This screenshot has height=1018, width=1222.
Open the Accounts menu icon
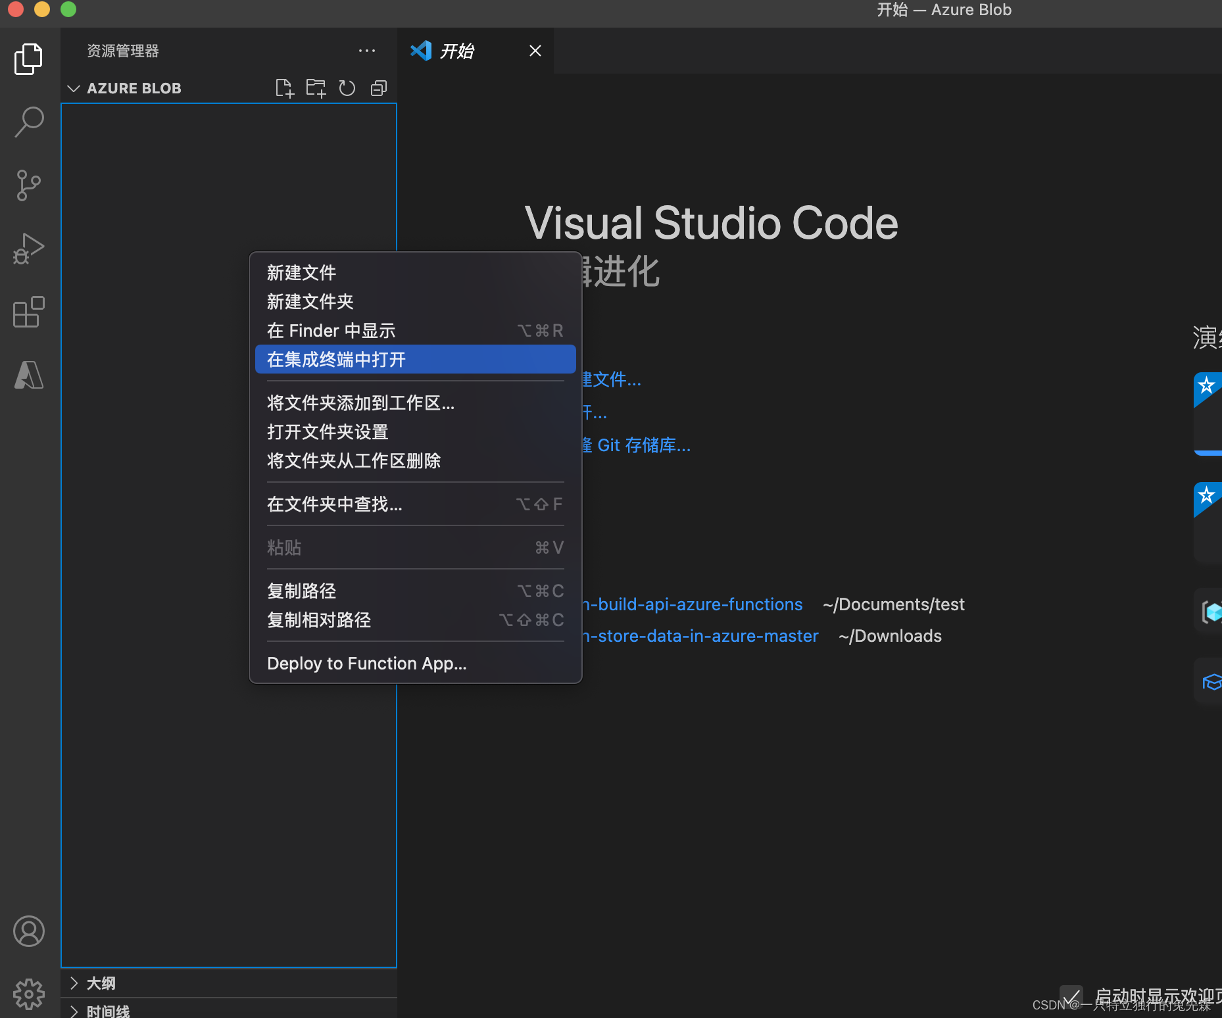pyautogui.click(x=29, y=931)
